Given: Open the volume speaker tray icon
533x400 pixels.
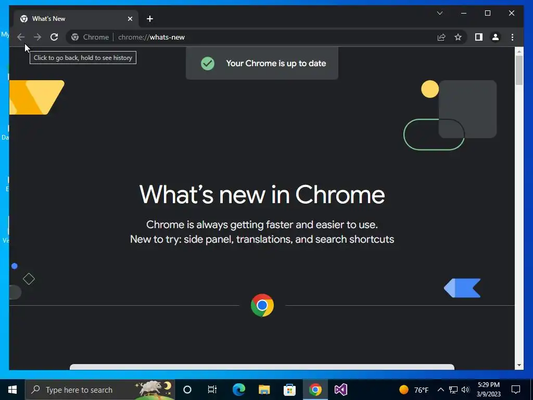Looking at the screenshot, I should pyautogui.click(x=465, y=390).
